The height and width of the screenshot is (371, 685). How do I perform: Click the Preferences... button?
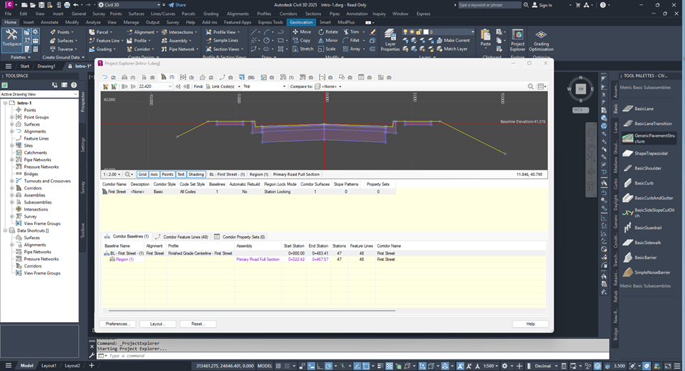pos(117,323)
